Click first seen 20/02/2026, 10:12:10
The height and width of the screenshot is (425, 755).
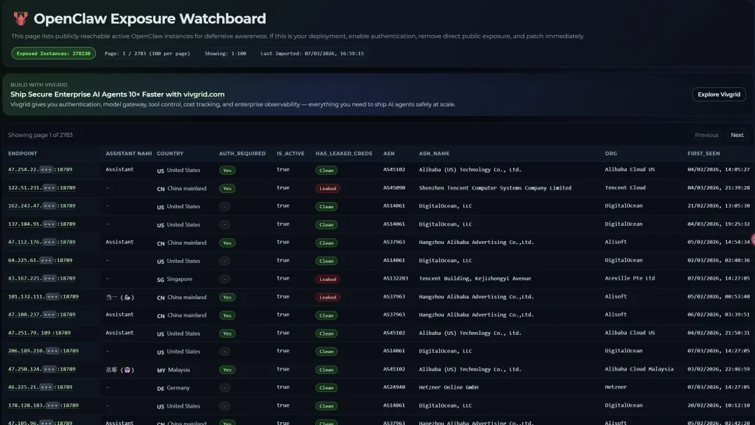click(719, 405)
